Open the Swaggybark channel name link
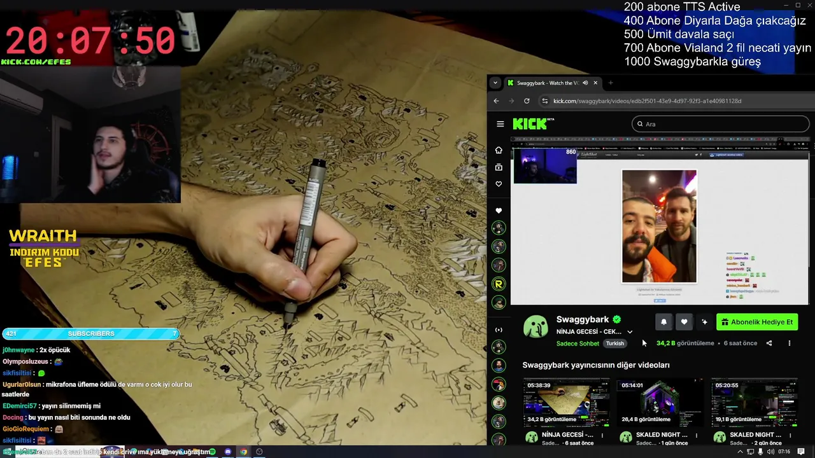Image resolution: width=815 pixels, height=458 pixels. tap(583, 319)
